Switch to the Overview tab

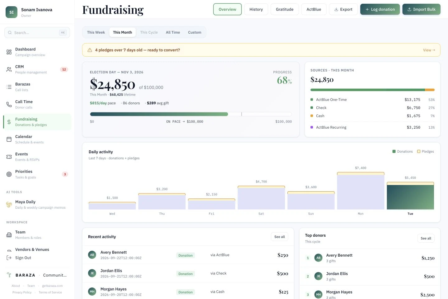227,9
